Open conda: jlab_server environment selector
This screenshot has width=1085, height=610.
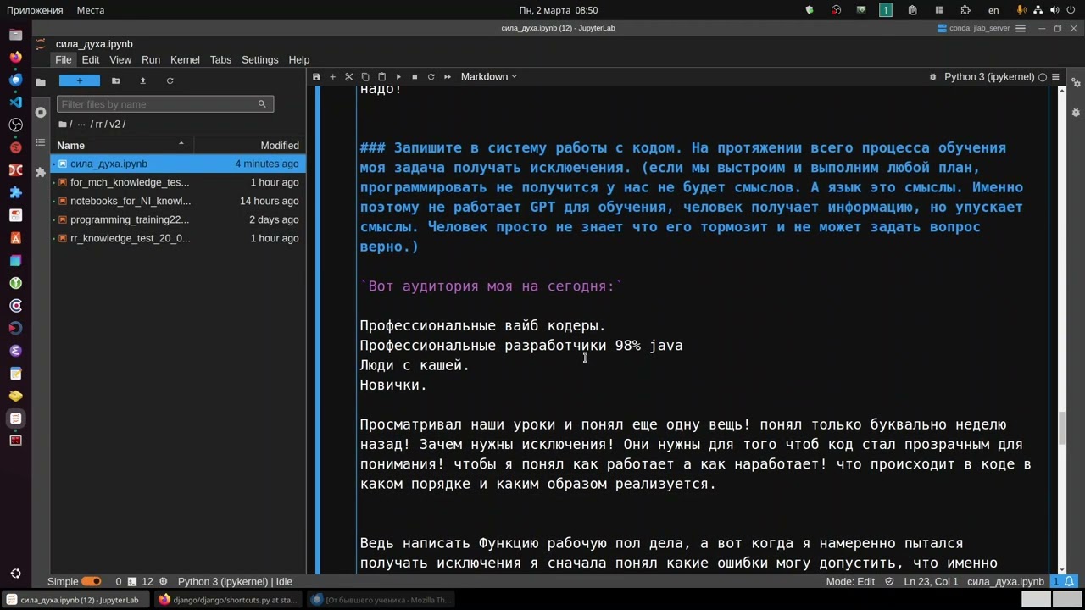coord(973,28)
